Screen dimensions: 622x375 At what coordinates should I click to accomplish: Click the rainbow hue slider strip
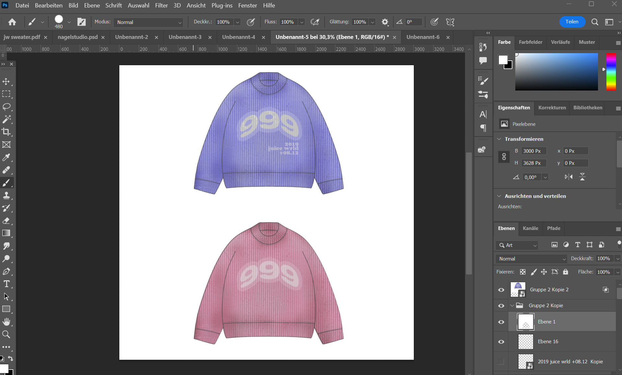tap(611, 72)
